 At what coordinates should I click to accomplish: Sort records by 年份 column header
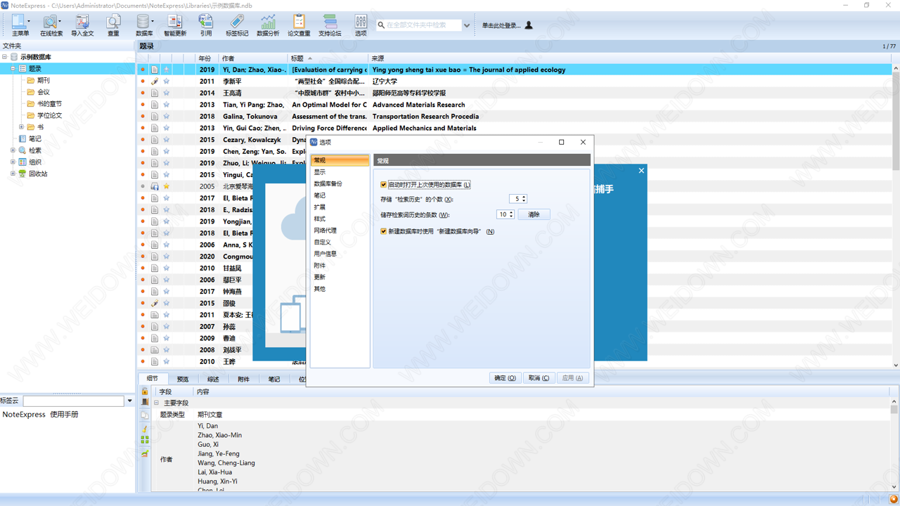[x=206, y=58]
